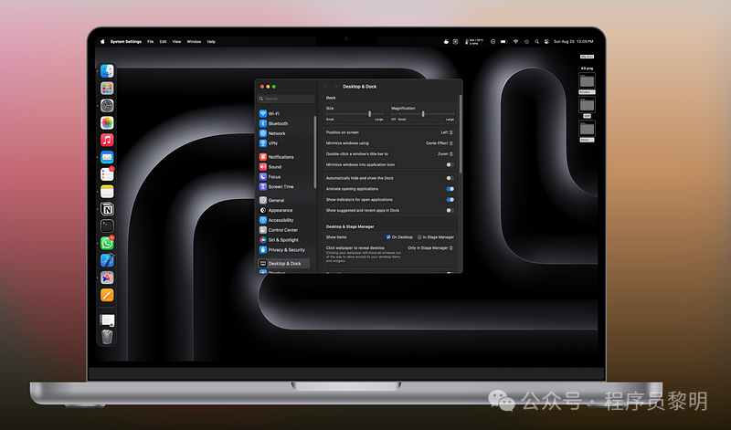Open Mail from the Dock

(107, 157)
